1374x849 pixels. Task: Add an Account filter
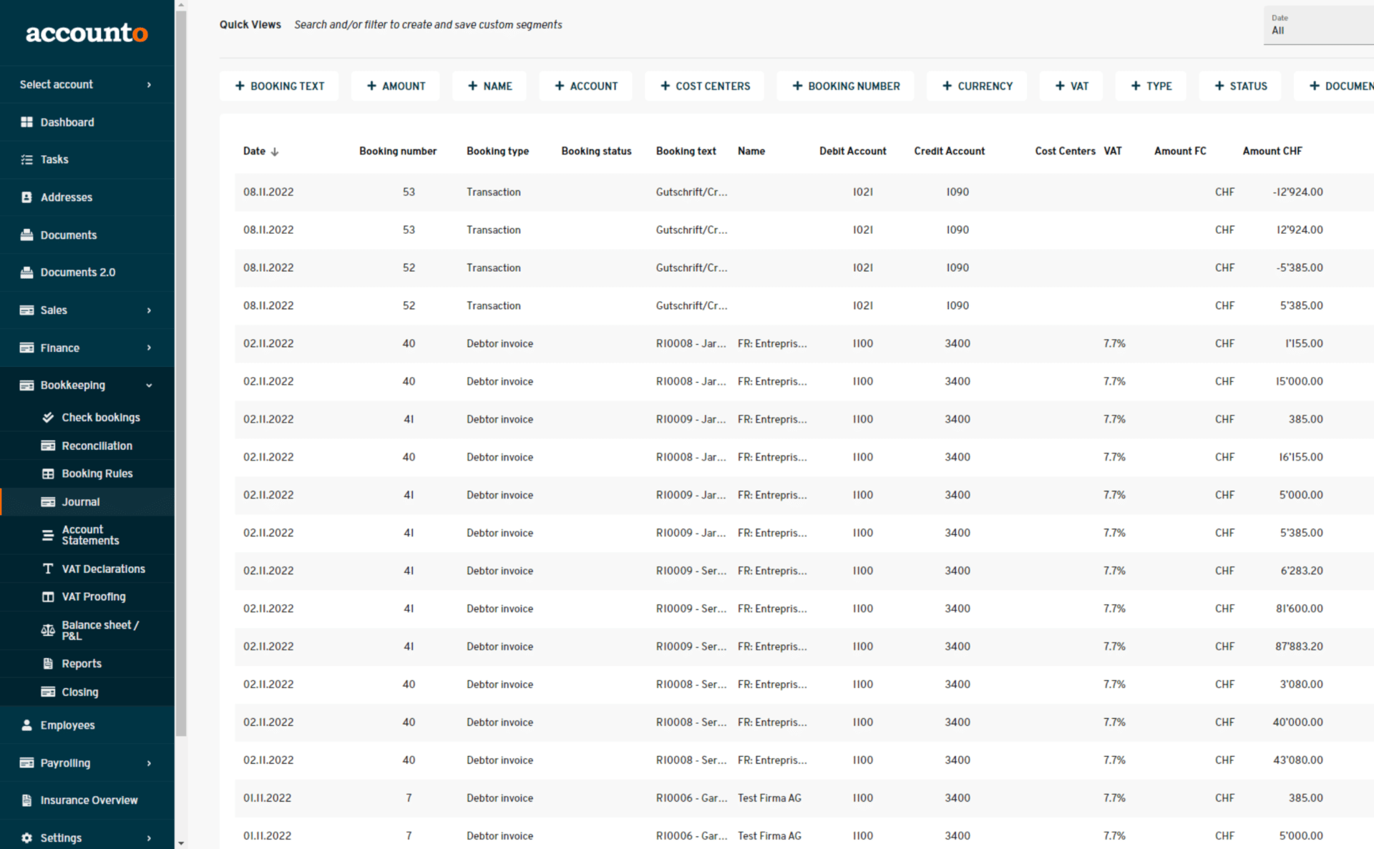pyautogui.click(x=585, y=86)
